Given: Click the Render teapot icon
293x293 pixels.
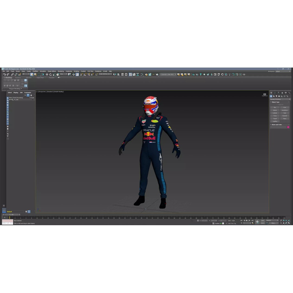Looking at the screenshot, I should (157, 74).
